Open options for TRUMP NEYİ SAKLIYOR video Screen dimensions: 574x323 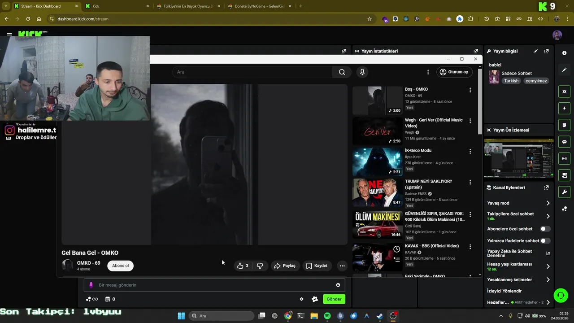(x=470, y=182)
